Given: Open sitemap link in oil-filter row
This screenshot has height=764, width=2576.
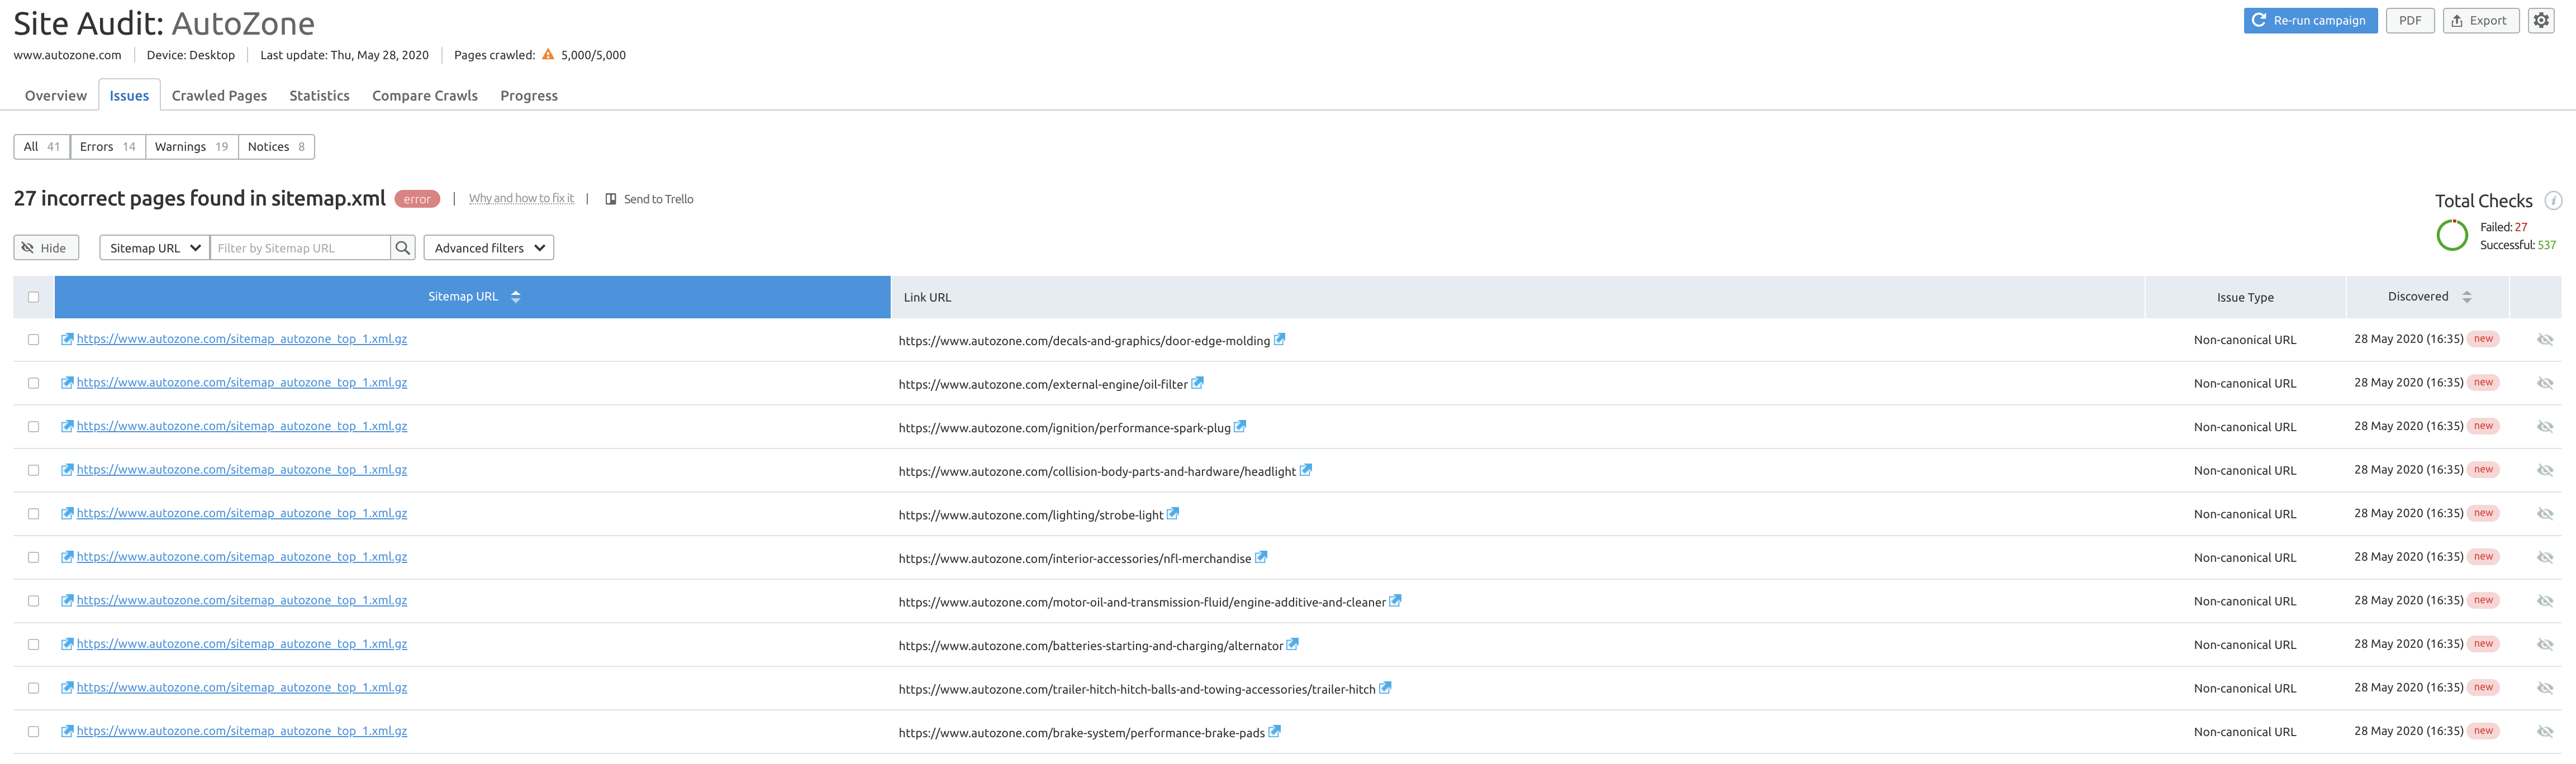Looking at the screenshot, I should coord(242,383).
